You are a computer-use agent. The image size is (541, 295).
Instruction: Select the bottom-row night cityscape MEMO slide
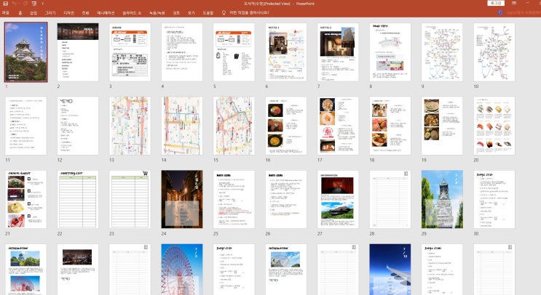(x=78, y=270)
